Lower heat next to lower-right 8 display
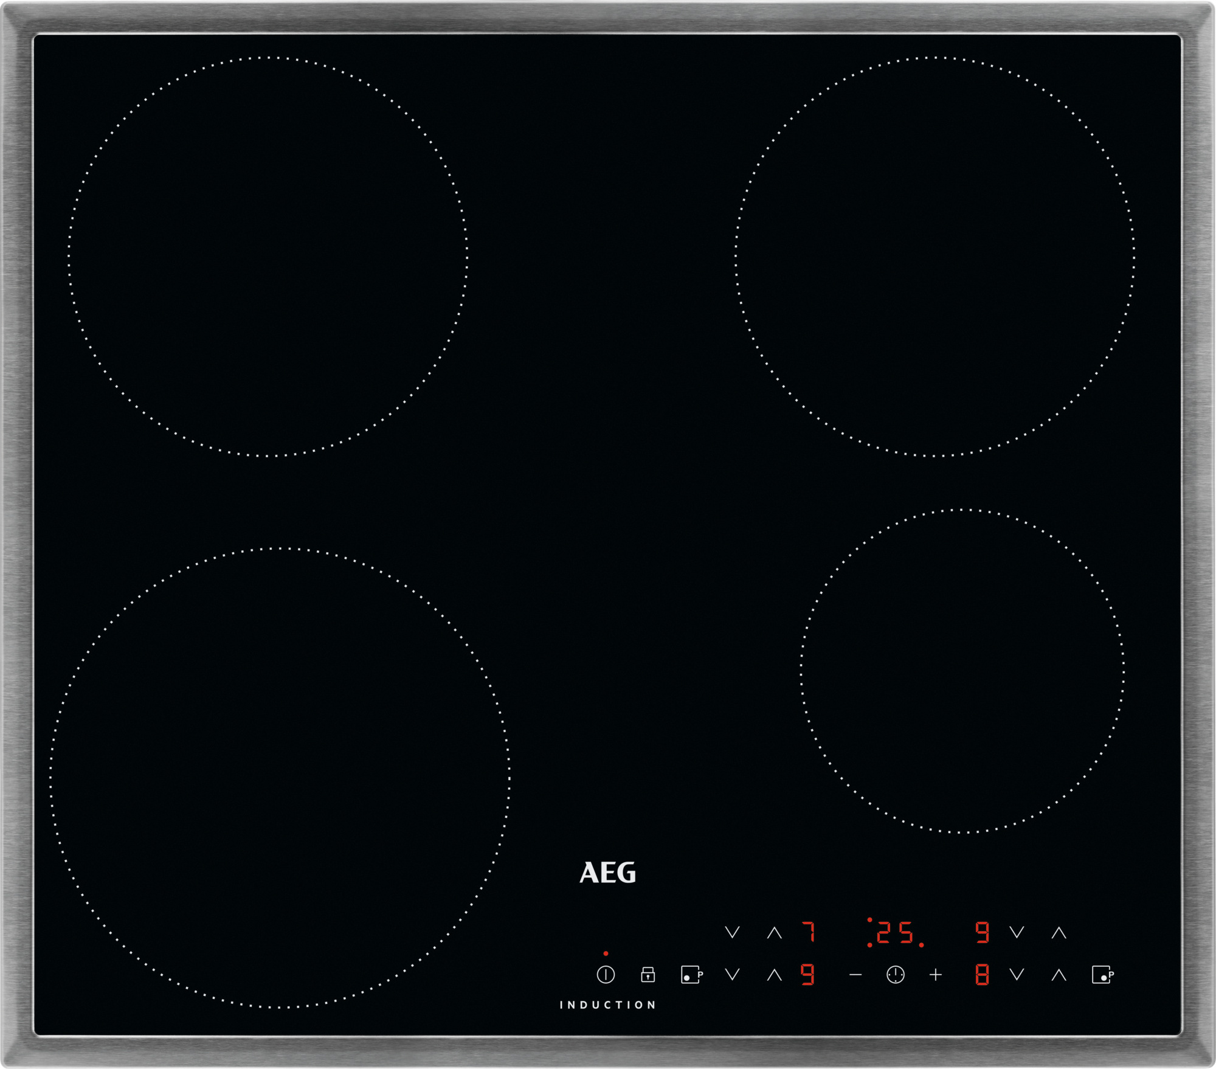Image resolution: width=1216 pixels, height=1069 pixels. 1017,975
